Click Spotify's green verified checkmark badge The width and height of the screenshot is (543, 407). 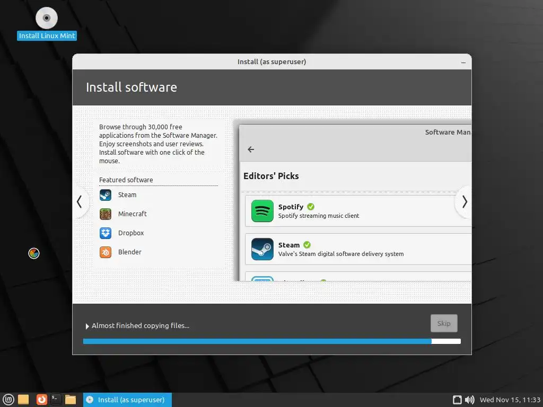tap(311, 207)
